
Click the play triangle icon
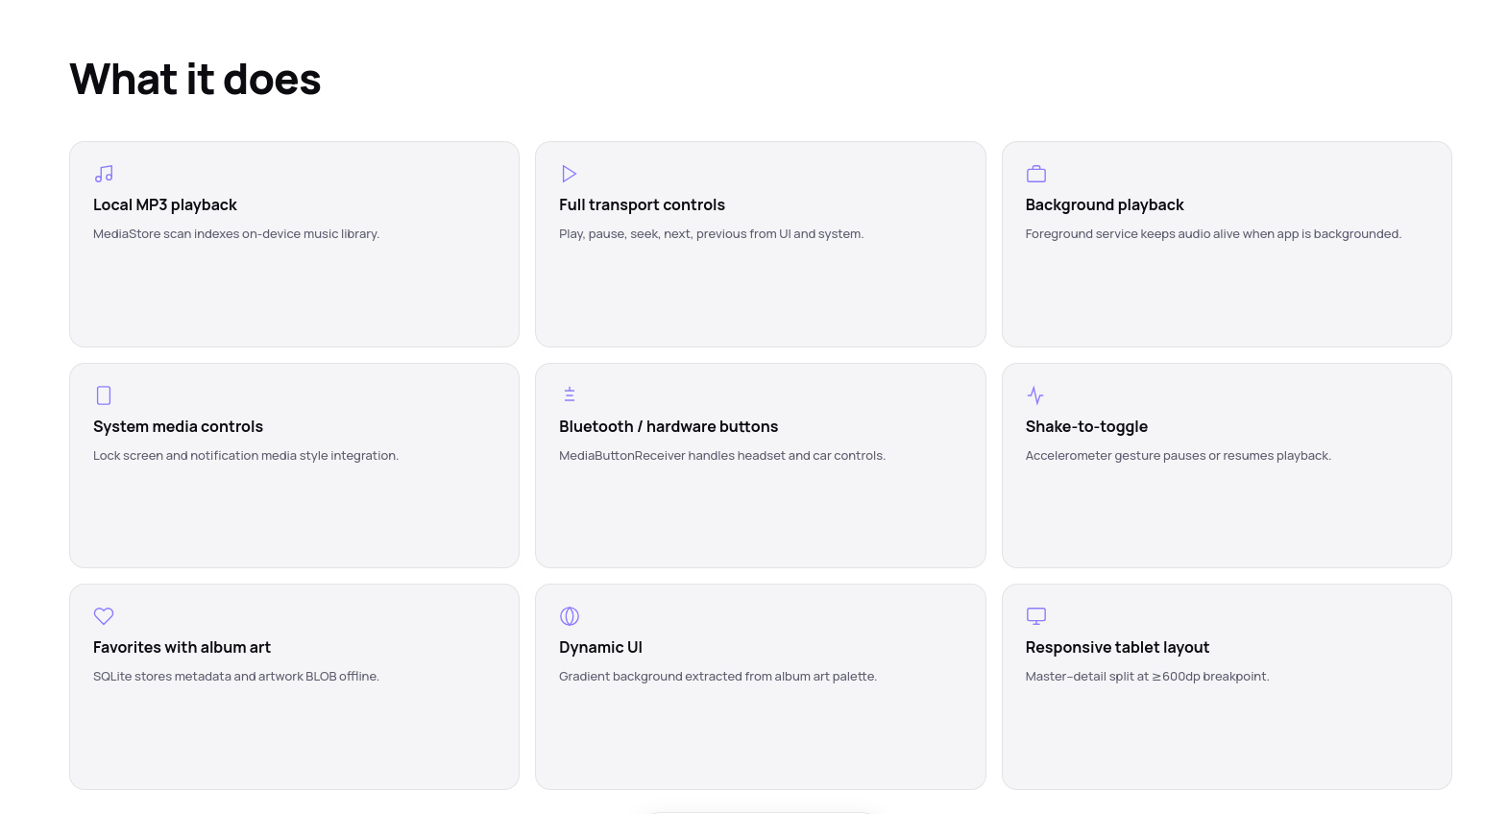tap(570, 174)
